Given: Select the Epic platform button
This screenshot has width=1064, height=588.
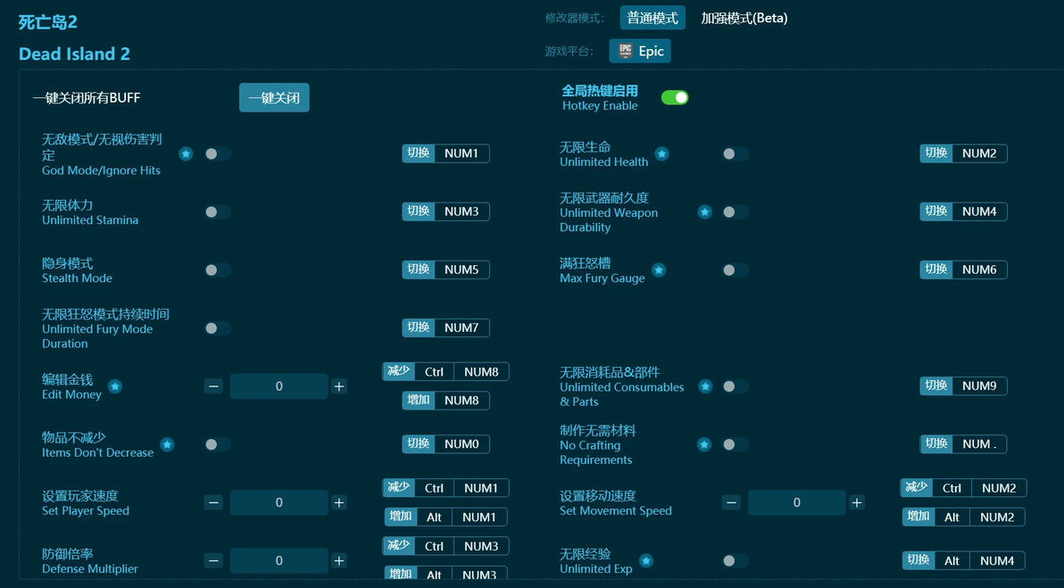Looking at the screenshot, I should point(640,51).
